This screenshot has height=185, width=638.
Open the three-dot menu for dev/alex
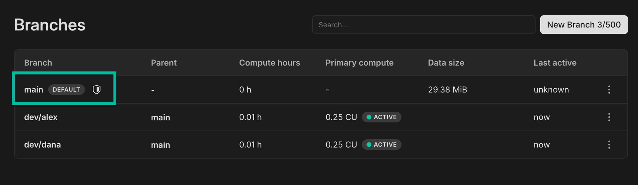(609, 117)
